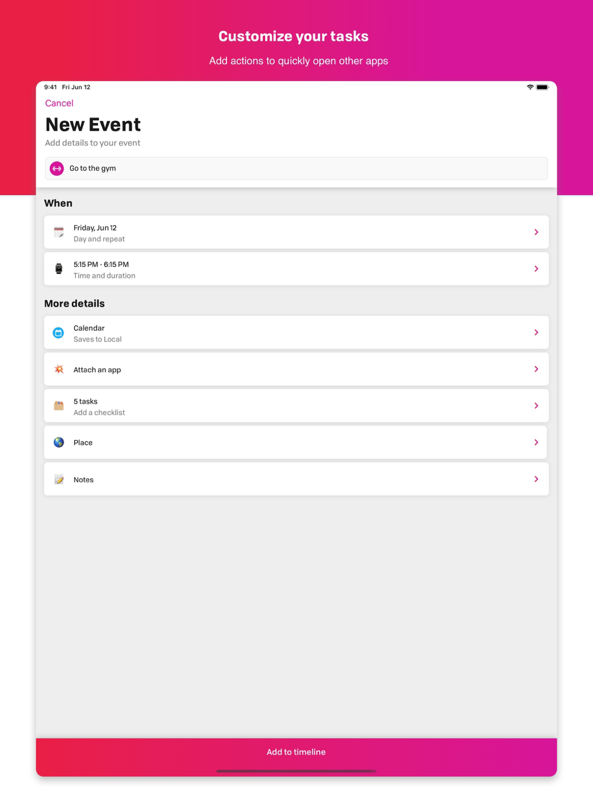Check the battery status icon
593x791 pixels.
tap(543, 87)
